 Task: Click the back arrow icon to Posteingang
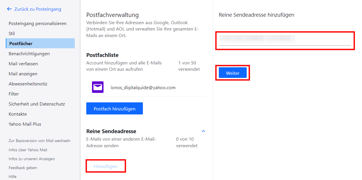(9, 9)
